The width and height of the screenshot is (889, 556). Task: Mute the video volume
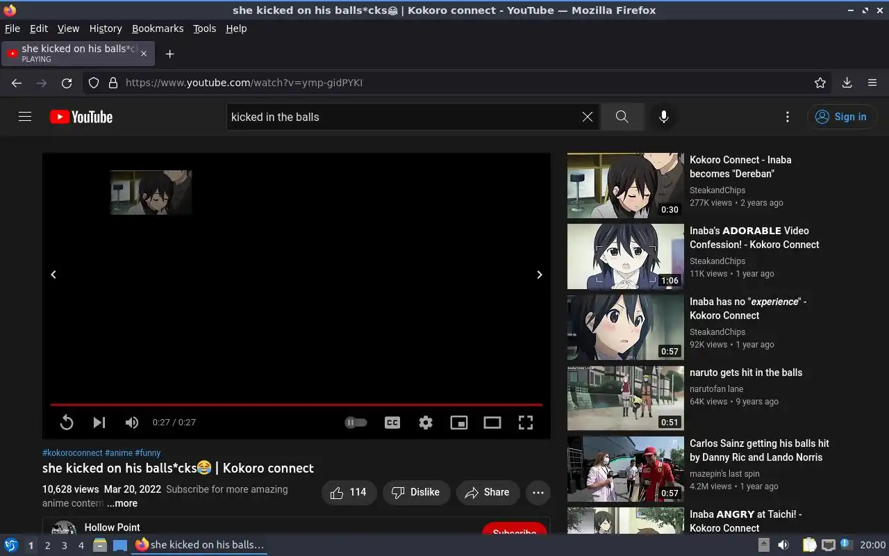click(x=132, y=422)
